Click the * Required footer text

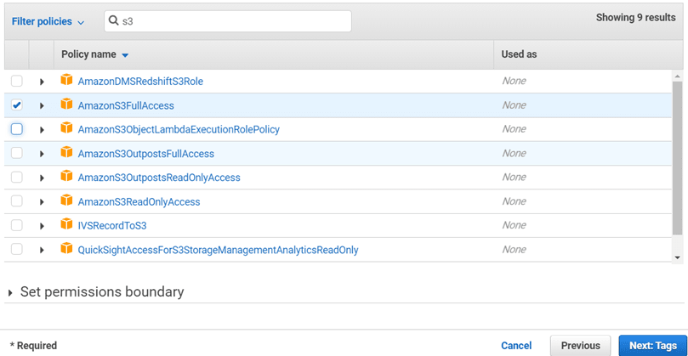pyautogui.click(x=33, y=346)
